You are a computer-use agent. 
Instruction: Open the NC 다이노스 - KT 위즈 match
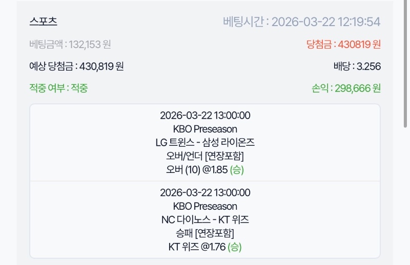(x=205, y=220)
